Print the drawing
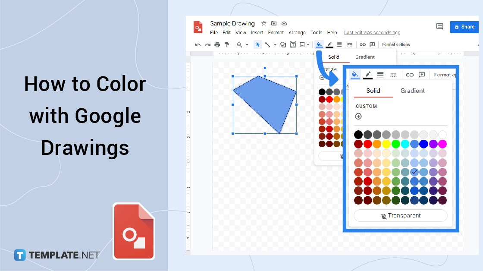 [217, 45]
